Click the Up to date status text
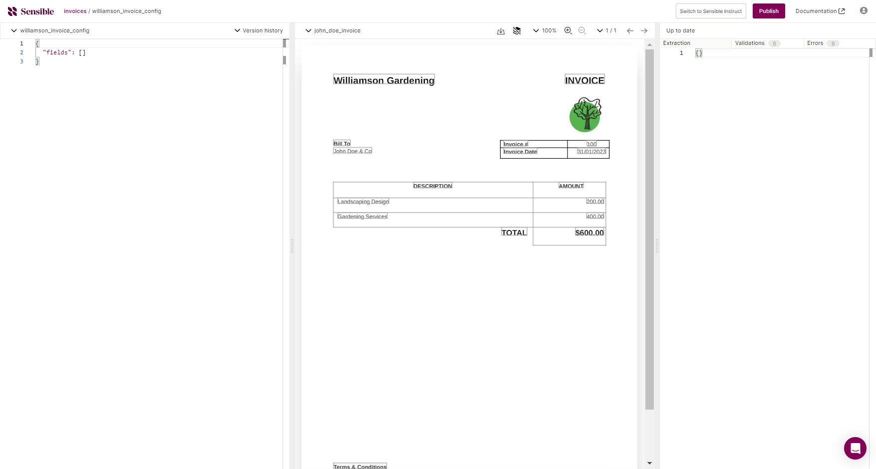 click(680, 30)
